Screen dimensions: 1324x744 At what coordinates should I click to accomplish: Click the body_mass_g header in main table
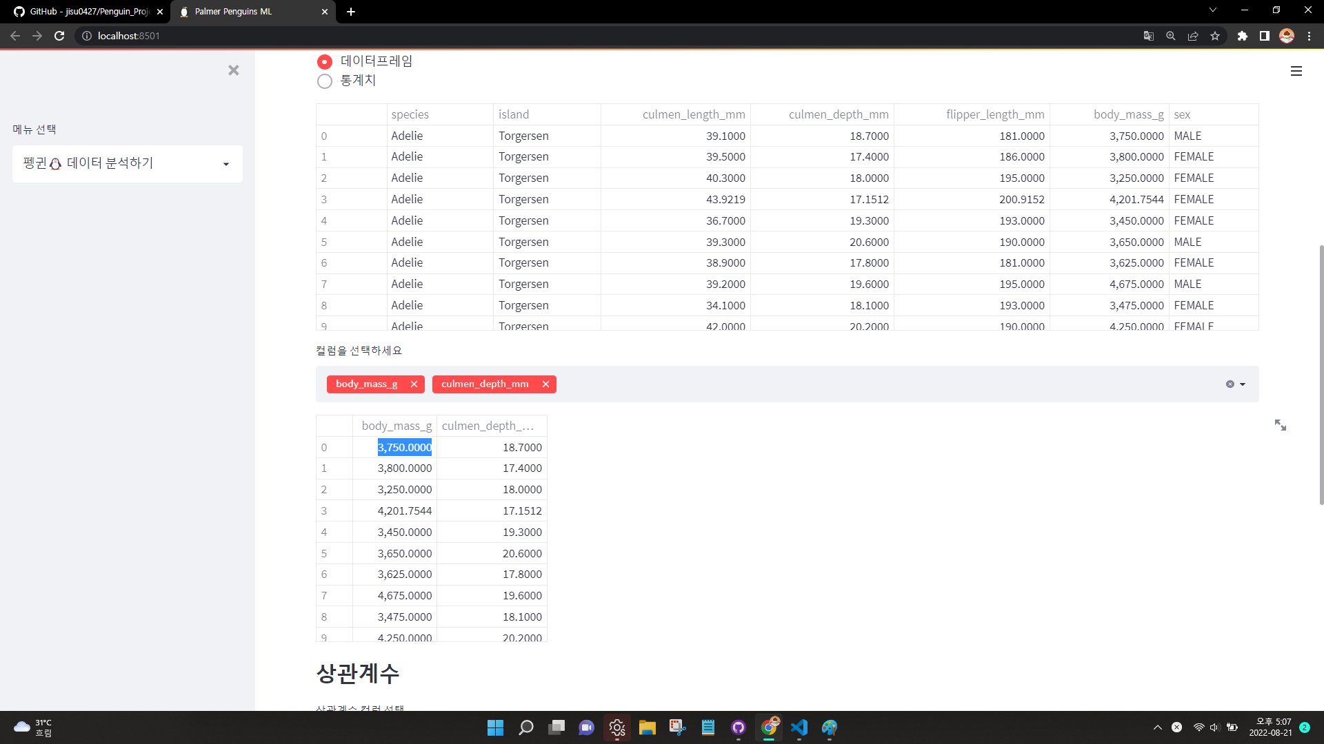(1109, 114)
